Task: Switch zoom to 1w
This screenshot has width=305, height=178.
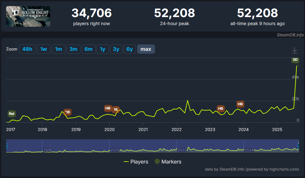Action: [x=43, y=49]
